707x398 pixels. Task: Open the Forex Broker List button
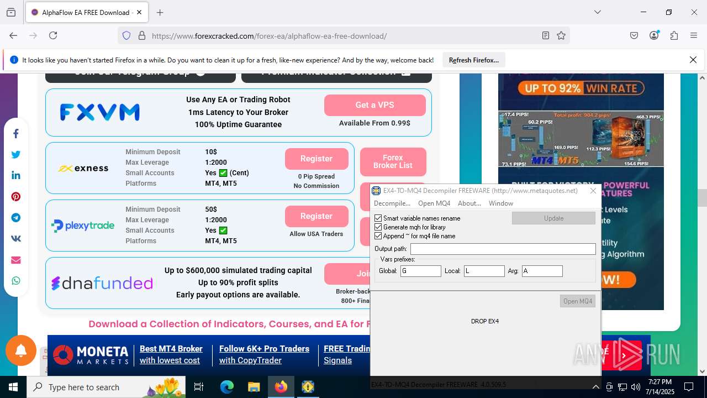click(393, 161)
